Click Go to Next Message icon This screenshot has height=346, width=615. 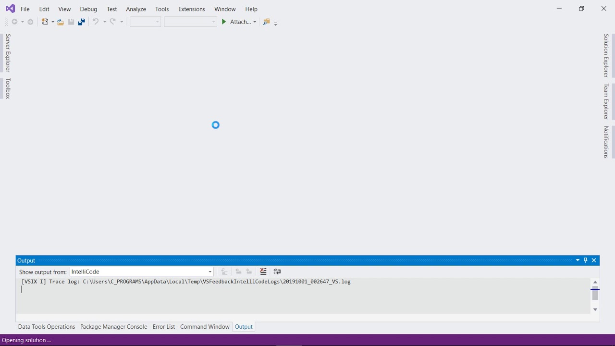(x=249, y=272)
